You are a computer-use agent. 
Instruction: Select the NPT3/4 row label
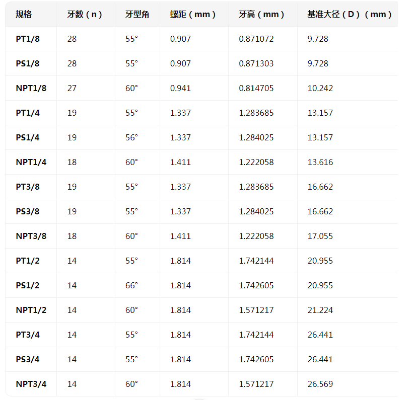coord(31,384)
